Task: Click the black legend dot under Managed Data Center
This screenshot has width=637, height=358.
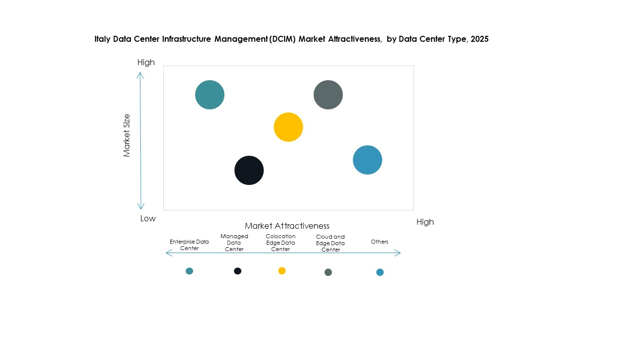Action: [238, 270]
